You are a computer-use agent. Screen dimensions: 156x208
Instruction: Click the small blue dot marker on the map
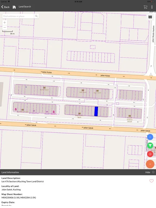pyautogui.click(x=26, y=87)
